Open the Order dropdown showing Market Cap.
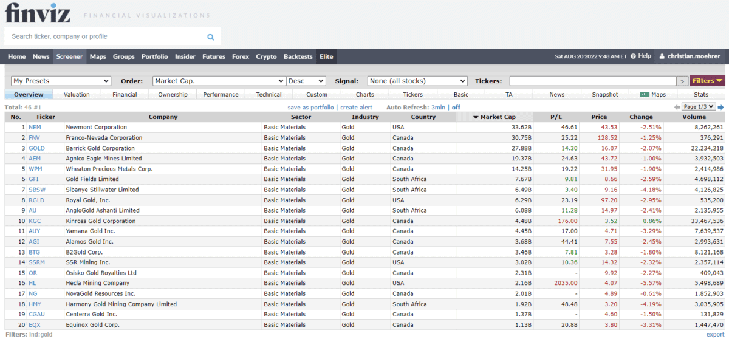This screenshot has width=729, height=342. (x=219, y=81)
